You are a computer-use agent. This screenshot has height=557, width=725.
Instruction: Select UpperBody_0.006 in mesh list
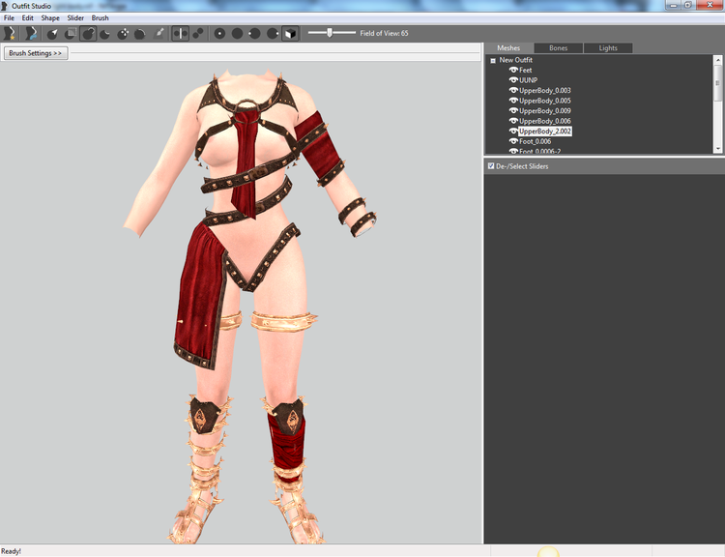tap(544, 121)
